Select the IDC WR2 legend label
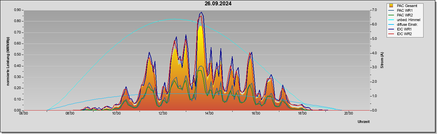The image size is (437, 134). click(404, 34)
